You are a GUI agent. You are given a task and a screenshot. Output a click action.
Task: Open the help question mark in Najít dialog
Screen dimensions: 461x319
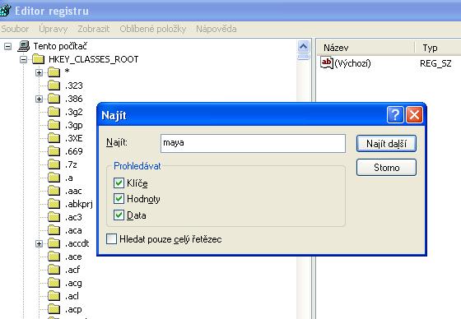pos(395,114)
